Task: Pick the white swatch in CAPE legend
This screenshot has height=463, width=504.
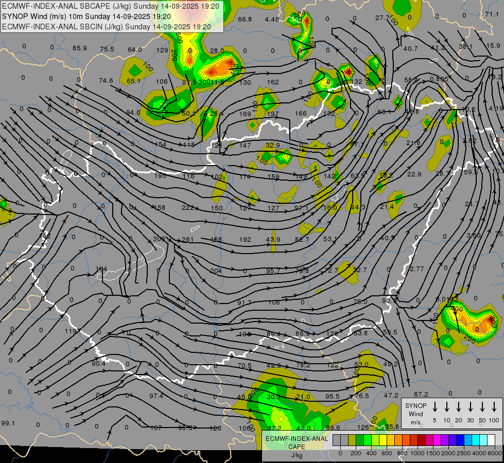Action: 491,440
